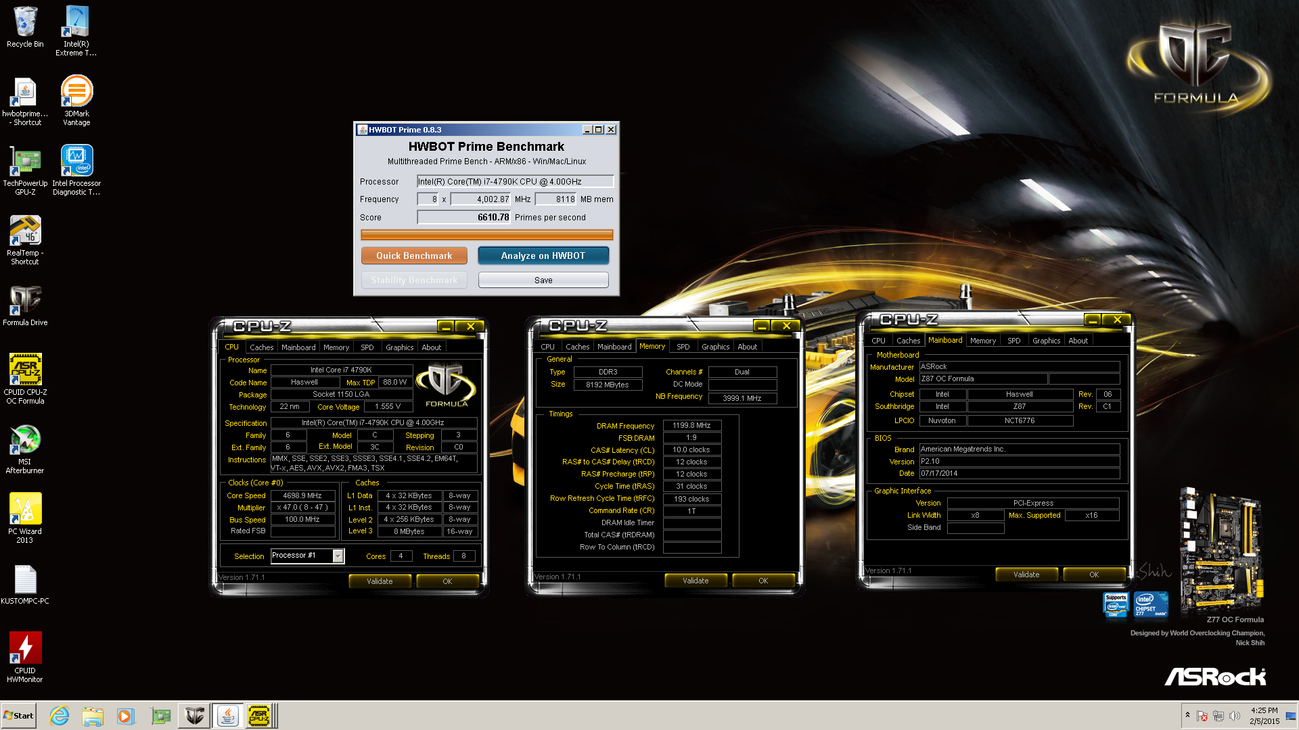Show hidden system tray icons
1299x730 pixels.
click(1187, 716)
